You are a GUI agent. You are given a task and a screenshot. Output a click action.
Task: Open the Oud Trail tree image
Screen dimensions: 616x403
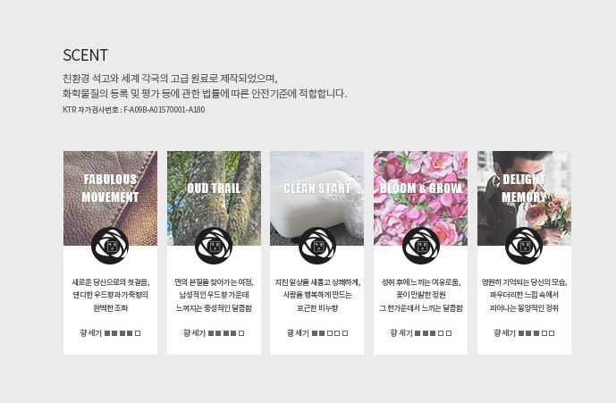(214, 198)
